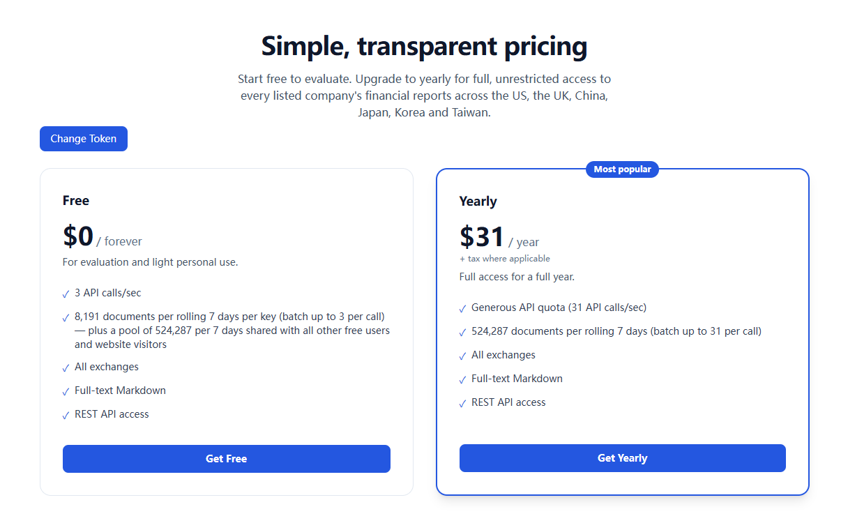
Task: Click checkmark next to 8,191 documents feature
Action: point(66,318)
